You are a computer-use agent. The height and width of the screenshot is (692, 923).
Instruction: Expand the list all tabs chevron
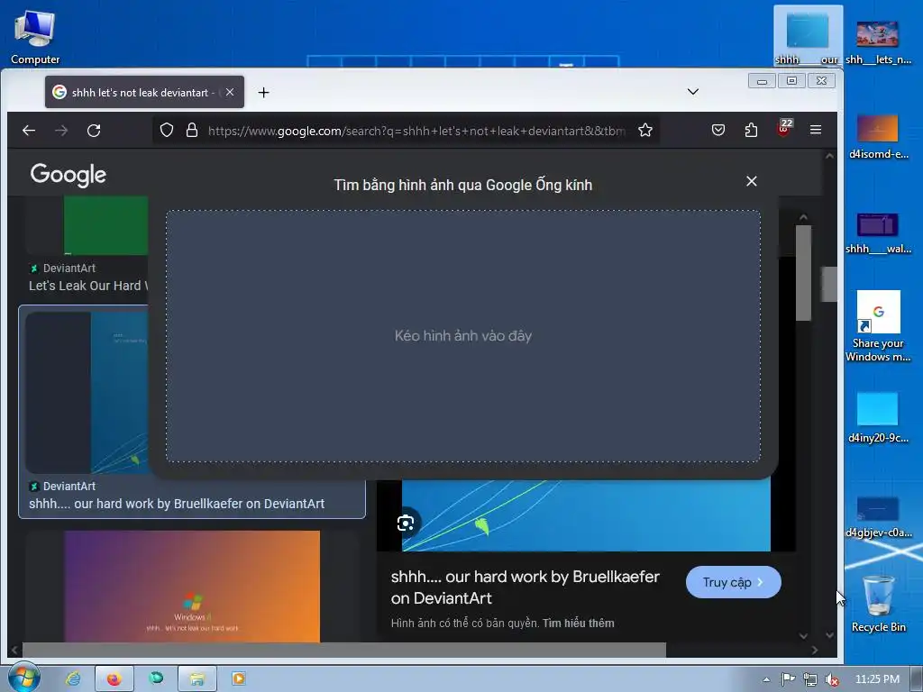[693, 92]
